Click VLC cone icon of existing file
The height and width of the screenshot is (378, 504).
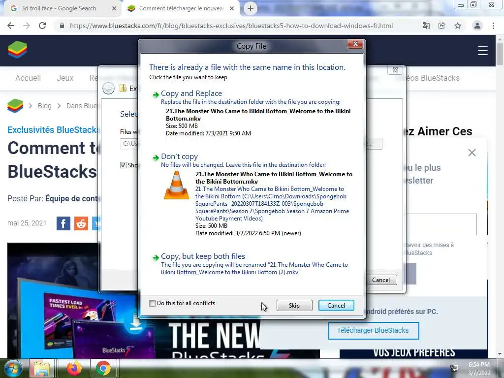click(x=177, y=185)
